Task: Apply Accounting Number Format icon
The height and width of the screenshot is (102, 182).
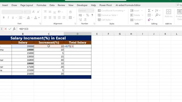Action: point(80,15)
